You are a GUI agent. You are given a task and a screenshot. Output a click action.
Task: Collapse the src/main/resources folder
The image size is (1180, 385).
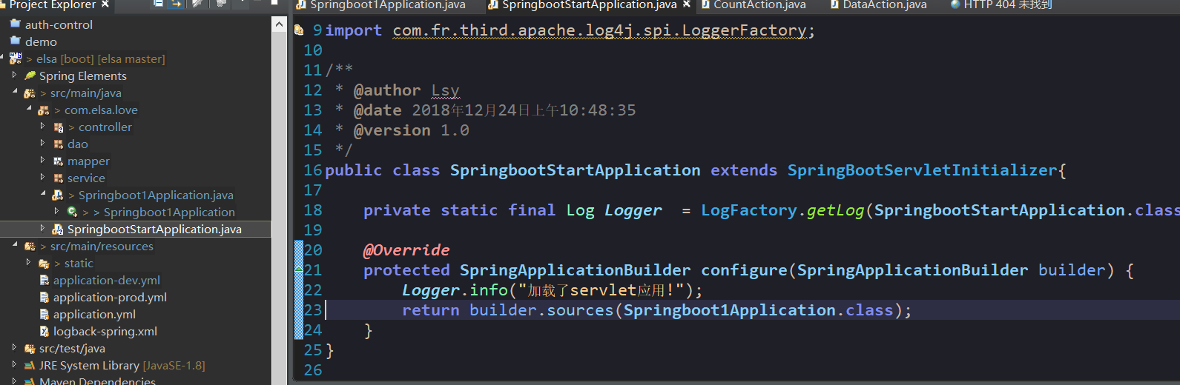(x=14, y=245)
